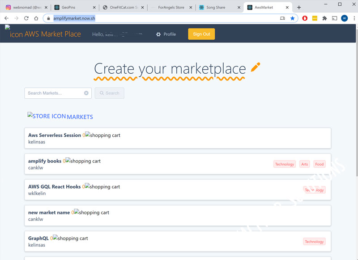The height and width of the screenshot is (260, 358).
Task: Click the Create your marketplace heading
Action: click(170, 68)
